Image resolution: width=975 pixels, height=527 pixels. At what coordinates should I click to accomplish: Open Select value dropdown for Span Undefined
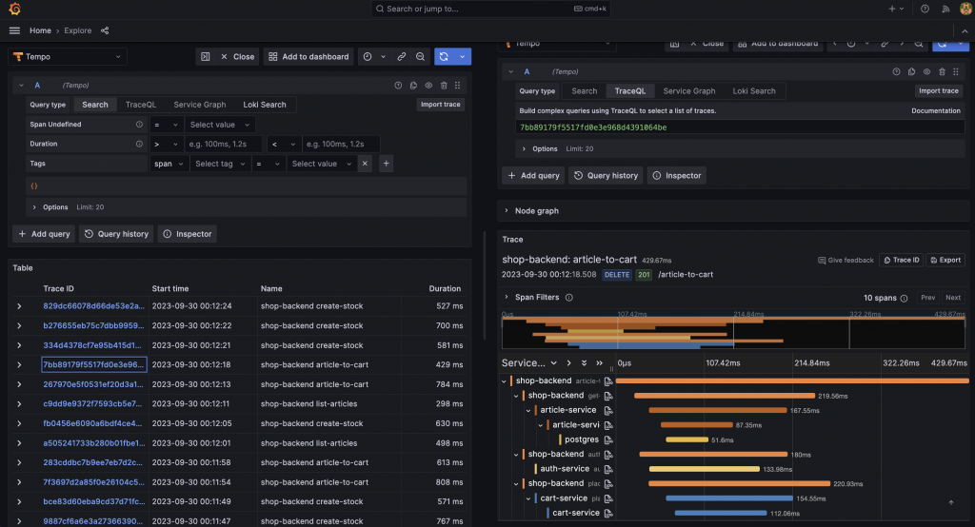220,125
